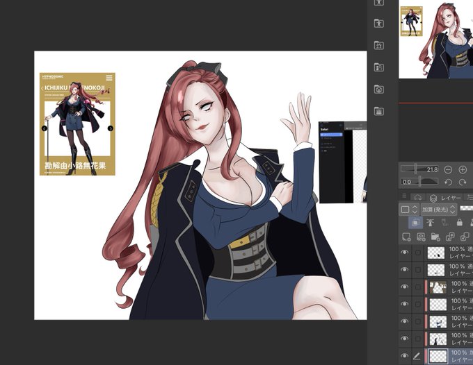The height and width of the screenshot is (365, 473).
Task: Zoom out with the navigator minus button
Action: click(x=448, y=170)
